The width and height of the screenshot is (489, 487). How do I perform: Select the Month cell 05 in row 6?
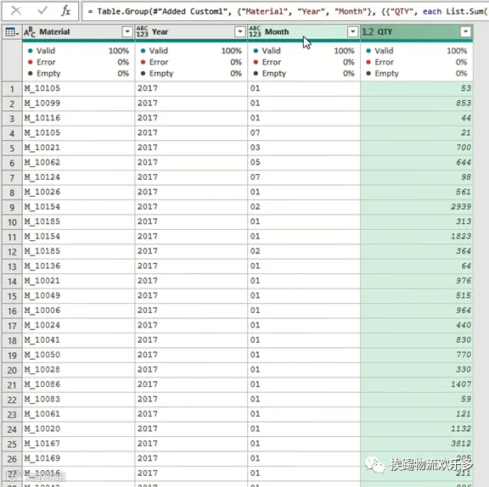point(304,162)
